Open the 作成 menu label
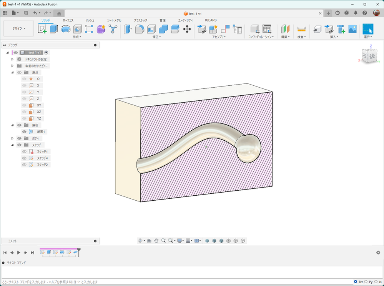The image size is (384, 286). 76,37
